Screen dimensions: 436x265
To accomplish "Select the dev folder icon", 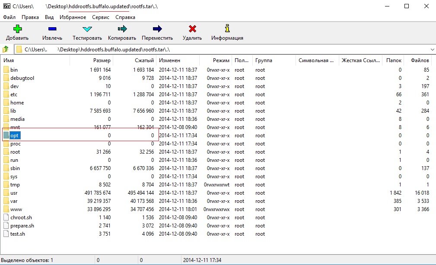I will [6, 86].
